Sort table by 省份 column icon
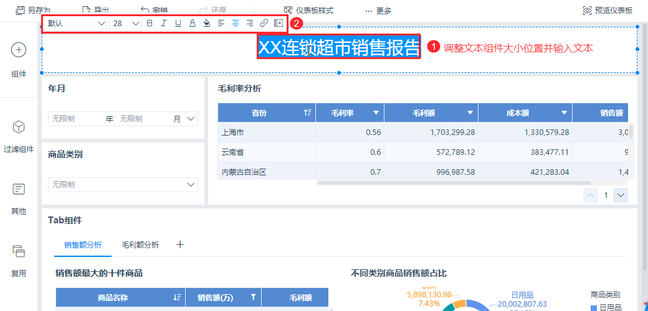This screenshot has width=648, height=311. 307,113
